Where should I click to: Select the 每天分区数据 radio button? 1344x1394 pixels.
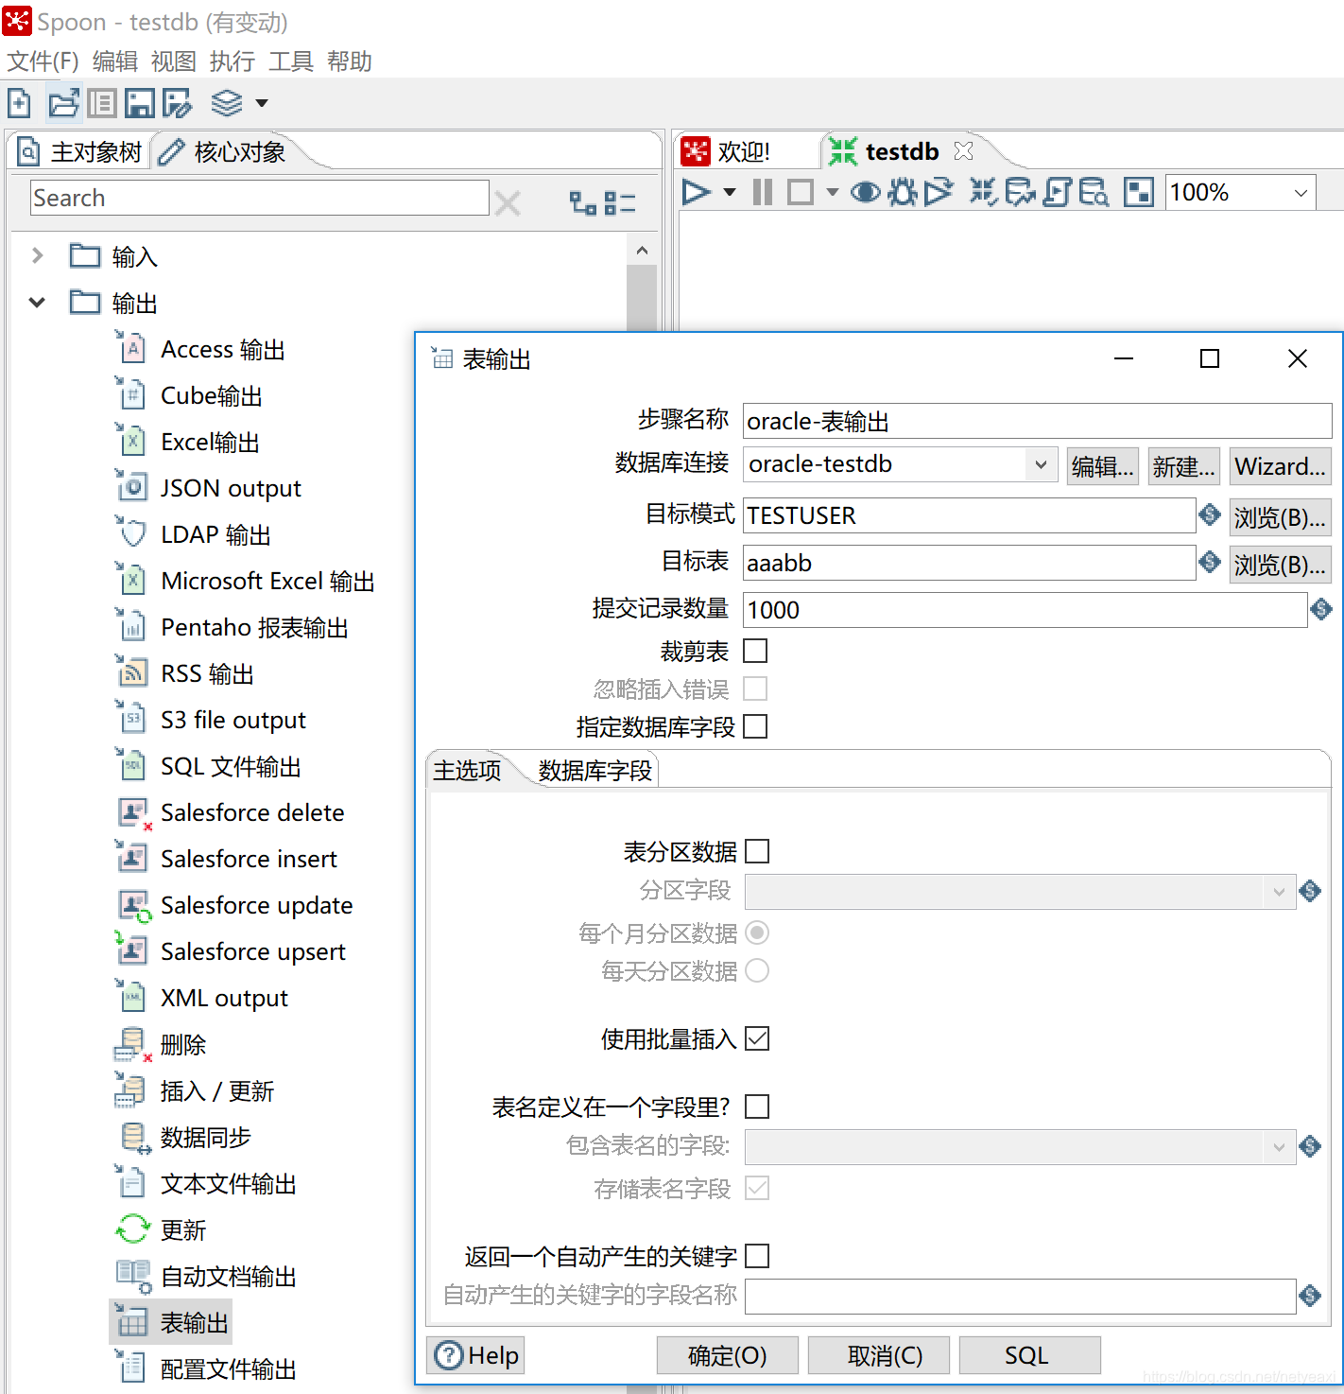757,970
